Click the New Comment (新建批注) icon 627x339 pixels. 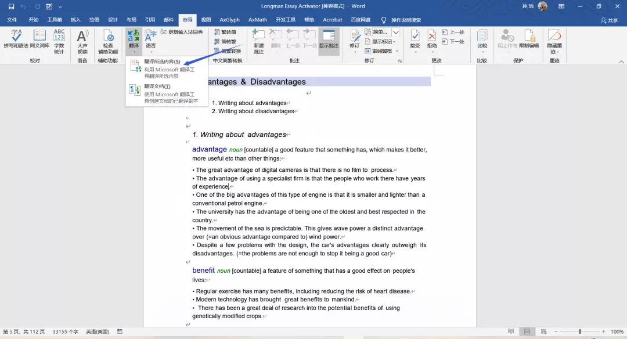tap(258, 39)
